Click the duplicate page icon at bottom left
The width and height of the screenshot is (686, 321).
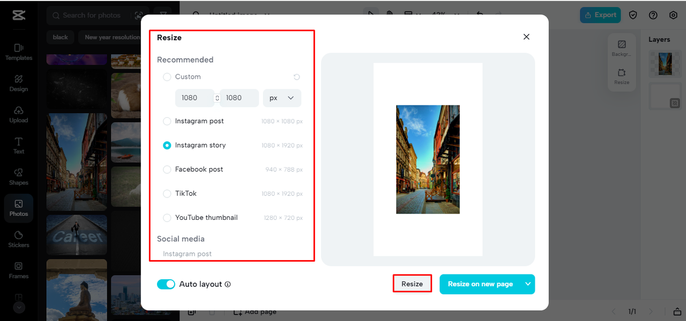(192, 312)
